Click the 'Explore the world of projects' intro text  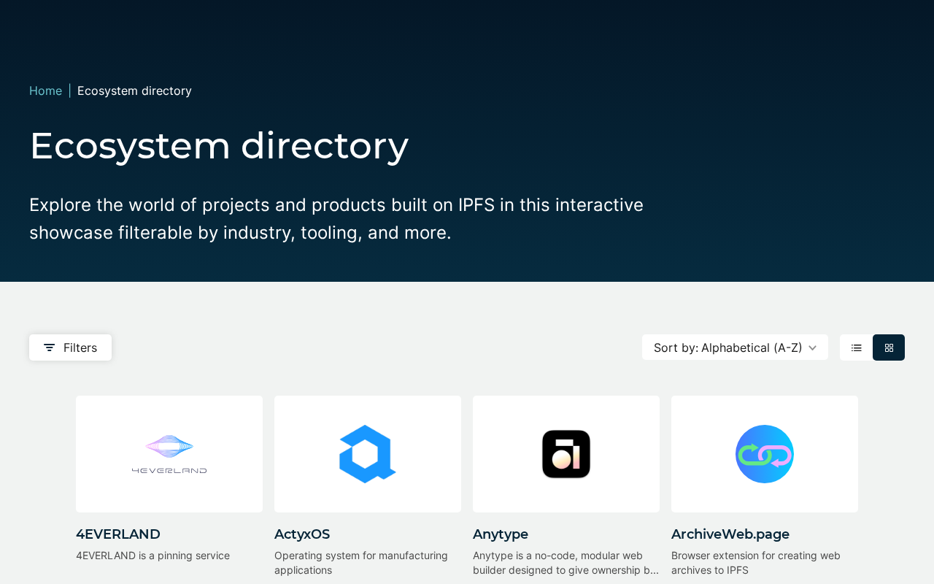tap(336, 218)
